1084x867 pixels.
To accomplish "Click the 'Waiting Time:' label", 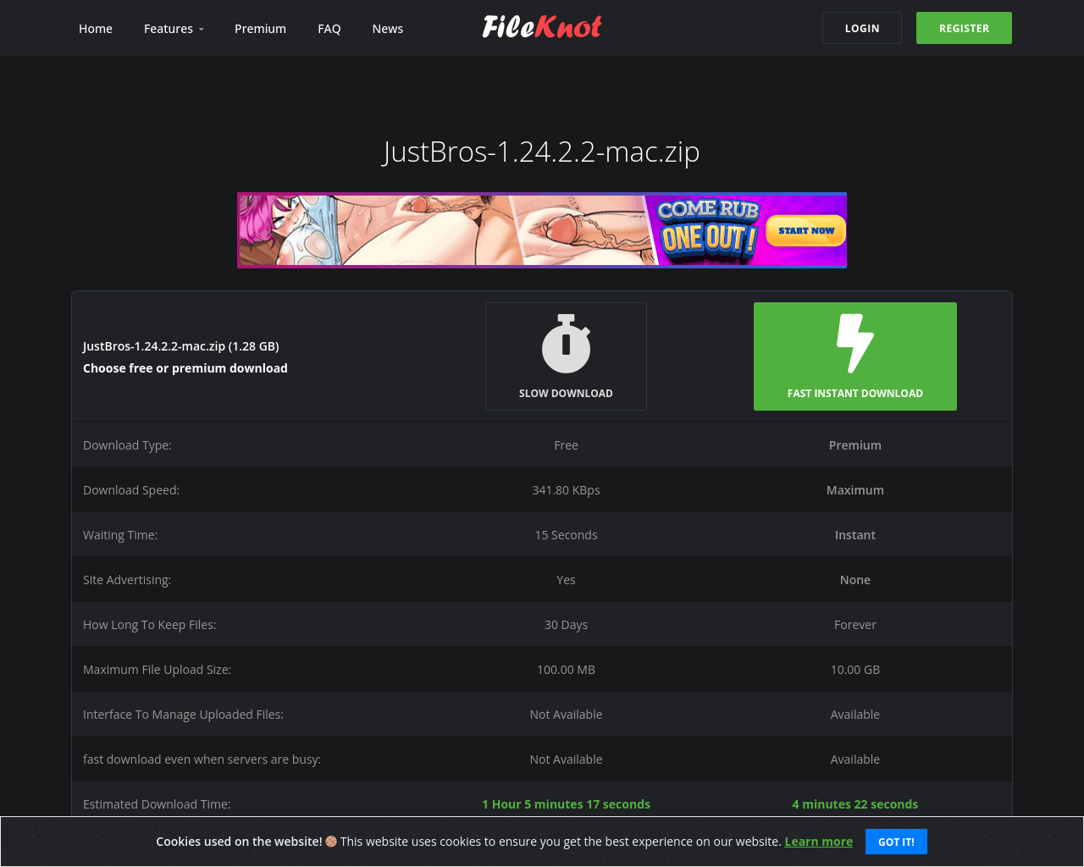I will [x=120, y=535].
